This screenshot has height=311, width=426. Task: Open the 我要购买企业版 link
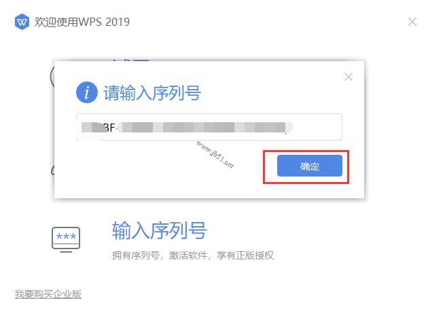pyautogui.click(x=48, y=294)
